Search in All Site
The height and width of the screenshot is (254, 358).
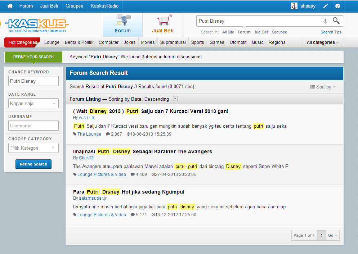(228, 32)
